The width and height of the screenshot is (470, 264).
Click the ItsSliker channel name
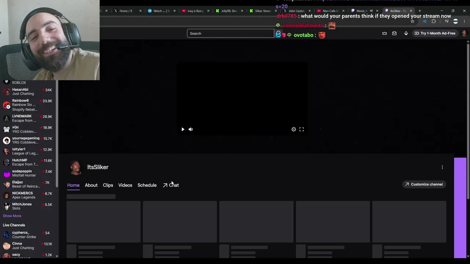pyautogui.click(x=98, y=167)
